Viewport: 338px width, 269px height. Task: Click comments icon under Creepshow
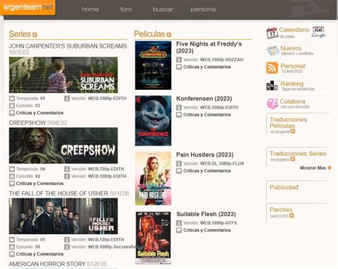tap(12, 183)
